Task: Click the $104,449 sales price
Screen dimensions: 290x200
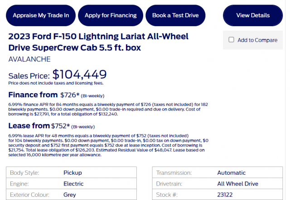Action: [x=79, y=74]
